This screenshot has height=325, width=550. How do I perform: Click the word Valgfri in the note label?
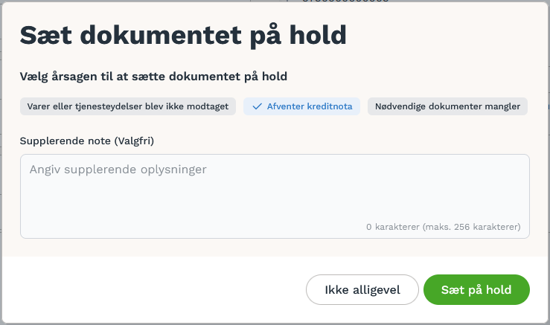(135, 141)
